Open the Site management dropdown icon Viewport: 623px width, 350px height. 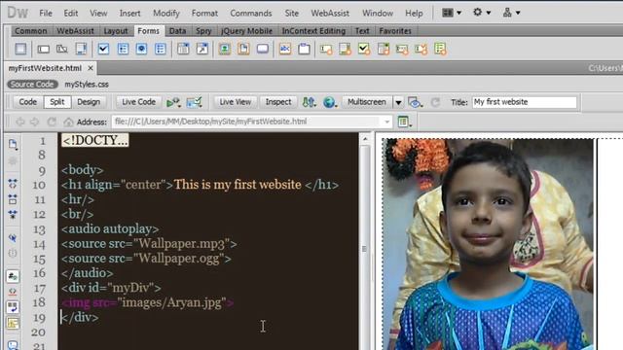point(511,13)
